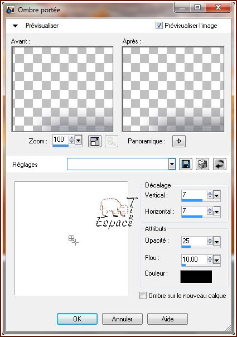Open the Réglages presets dropdown

click(x=172, y=164)
